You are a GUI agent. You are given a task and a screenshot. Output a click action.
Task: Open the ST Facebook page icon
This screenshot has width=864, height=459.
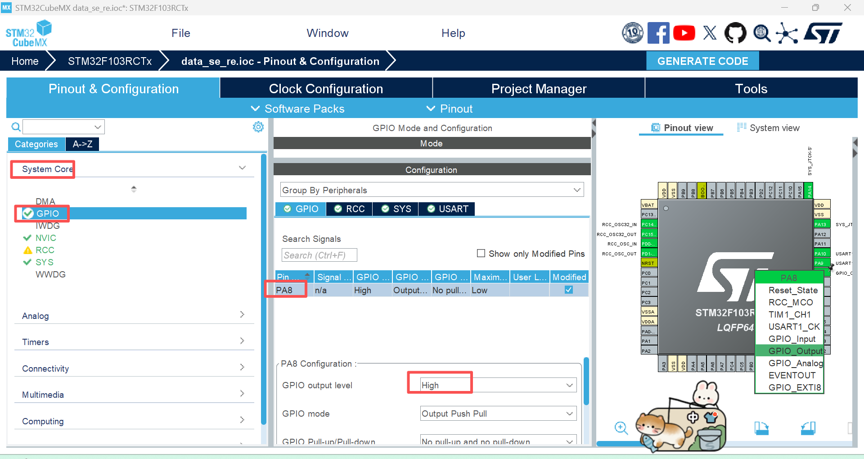coord(658,33)
